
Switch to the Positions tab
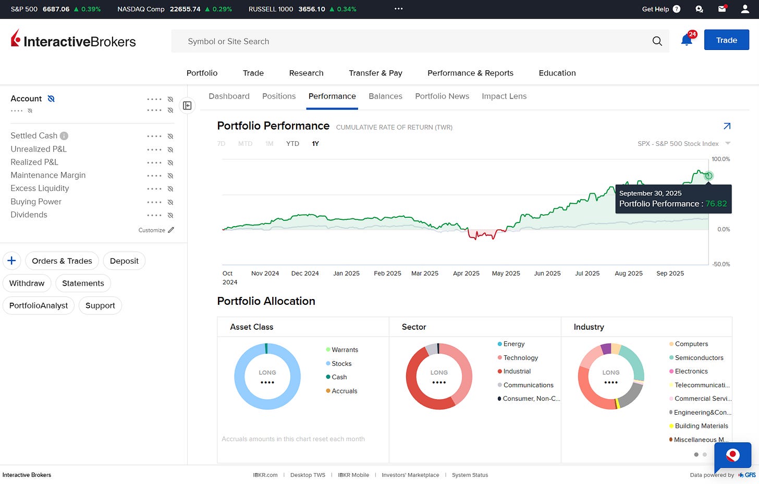click(x=279, y=96)
